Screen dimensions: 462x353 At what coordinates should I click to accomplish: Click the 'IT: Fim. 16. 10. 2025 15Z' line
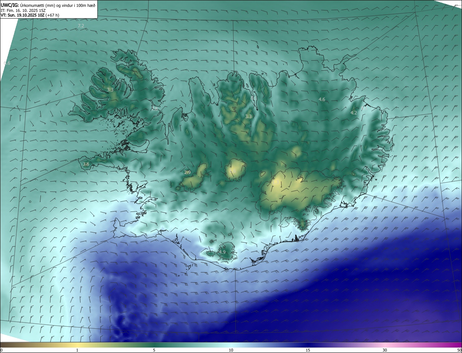tap(23, 10)
